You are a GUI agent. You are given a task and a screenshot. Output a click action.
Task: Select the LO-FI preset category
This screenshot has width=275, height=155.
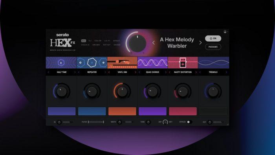pos(107,41)
